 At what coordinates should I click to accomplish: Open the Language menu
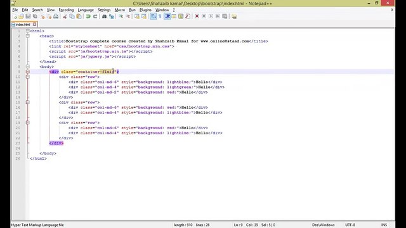pos(86,10)
